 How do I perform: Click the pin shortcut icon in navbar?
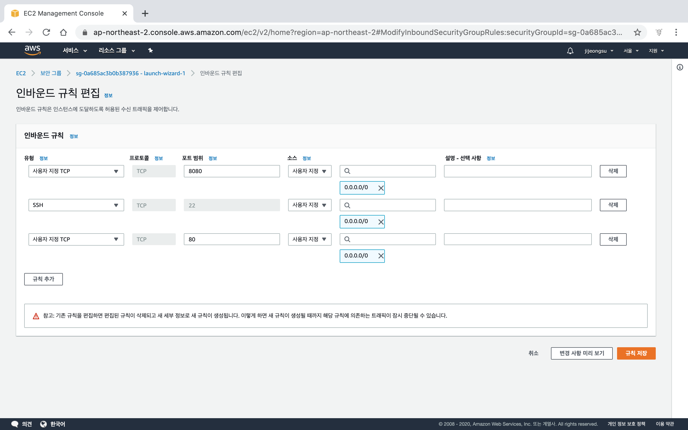click(x=150, y=51)
